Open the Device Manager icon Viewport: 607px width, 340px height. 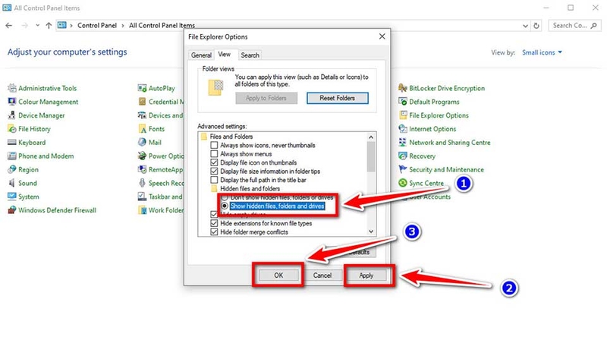(x=12, y=115)
